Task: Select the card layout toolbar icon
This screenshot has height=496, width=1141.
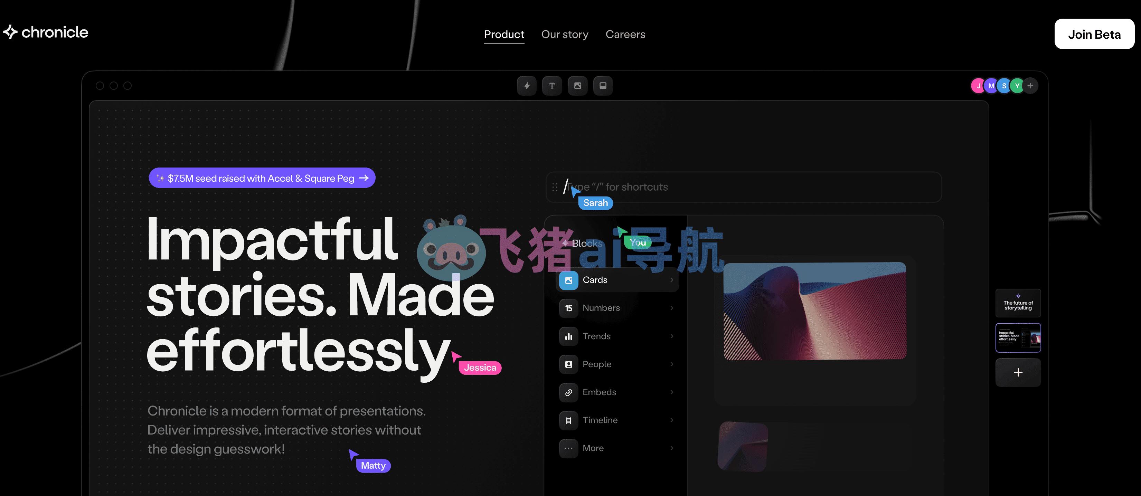Action: click(x=602, y=85)
